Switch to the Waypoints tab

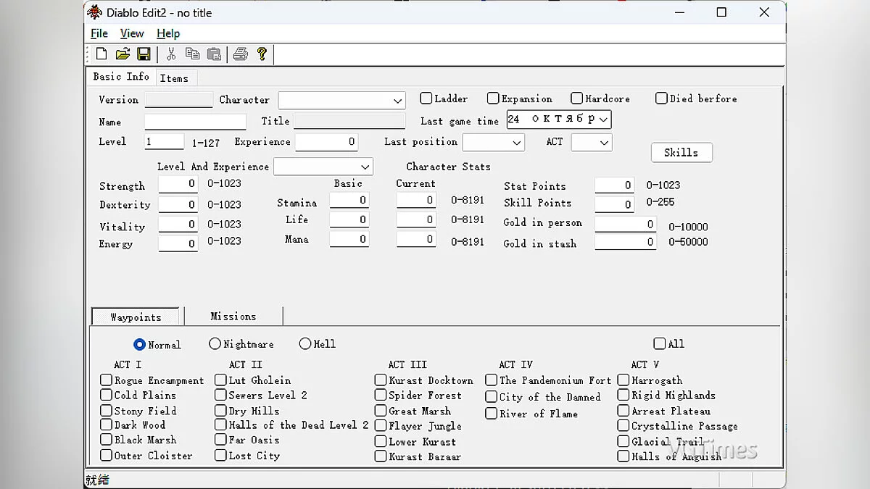136,317
